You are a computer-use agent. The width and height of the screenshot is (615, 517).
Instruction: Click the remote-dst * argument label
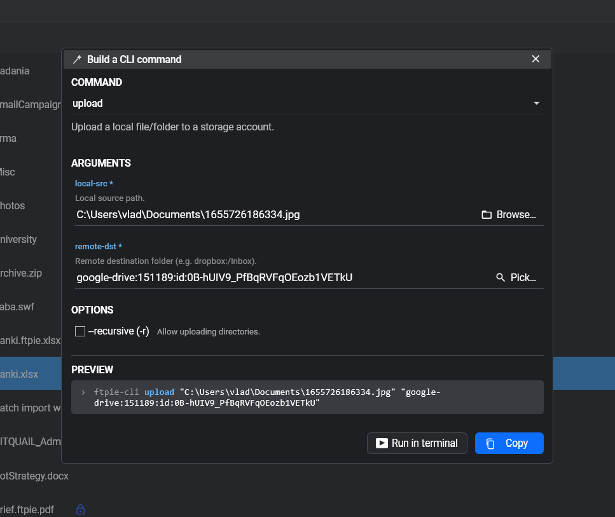(x=99, y=247)
